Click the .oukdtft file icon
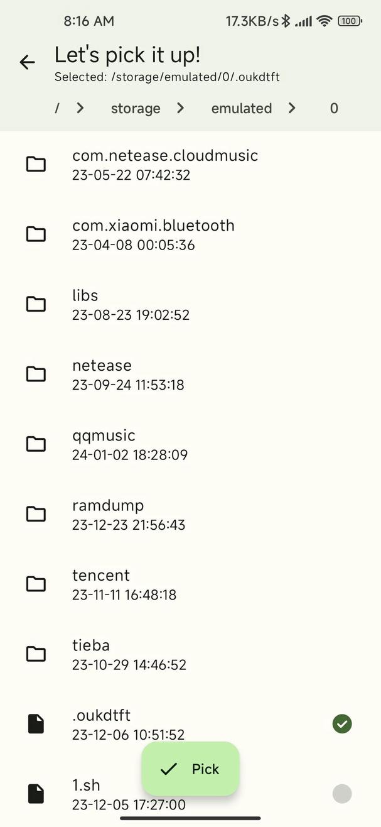This screenshot has width=381, height=827. pyautogui.click(x=36, y=724)
